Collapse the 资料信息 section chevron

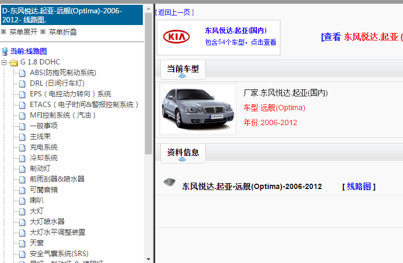(182, 159)
